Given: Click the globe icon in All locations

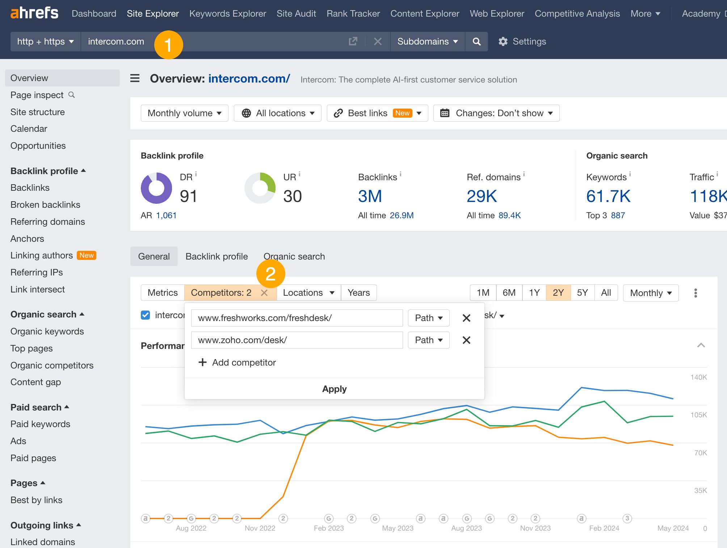Looking at the screenshot, I should 246,113.
